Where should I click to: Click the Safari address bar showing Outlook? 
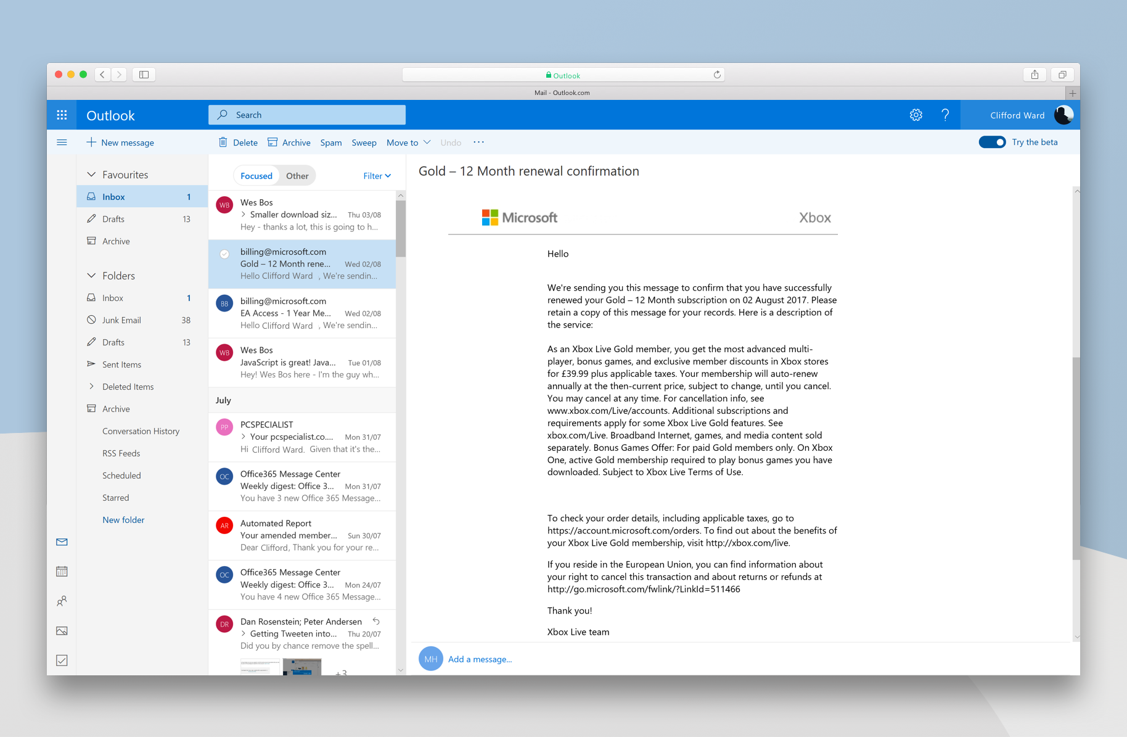(563, 75)
